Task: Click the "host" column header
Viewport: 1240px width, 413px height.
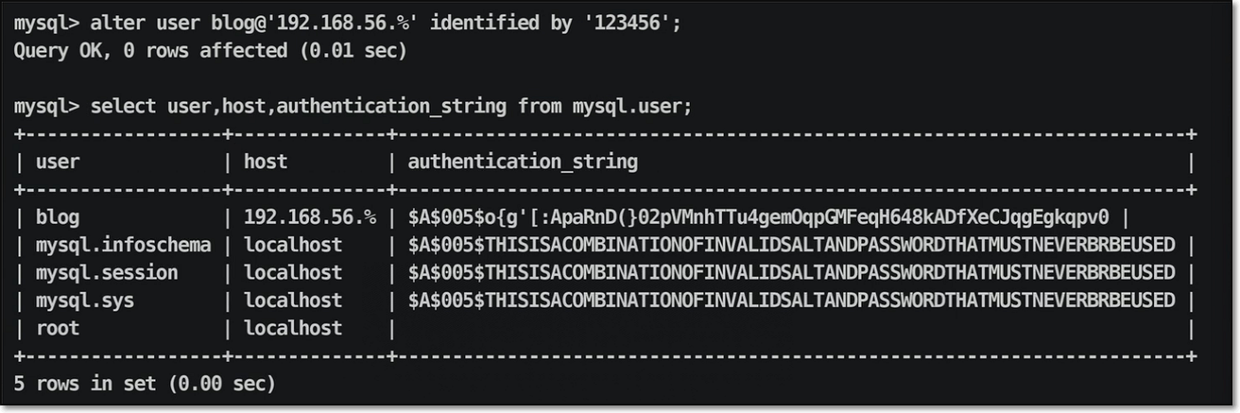Action: coord(266,163)
